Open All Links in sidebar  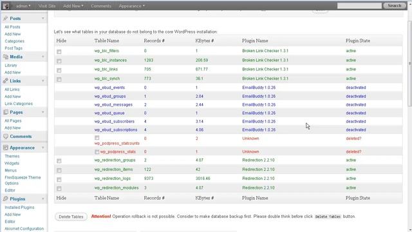tap(12, 90)
